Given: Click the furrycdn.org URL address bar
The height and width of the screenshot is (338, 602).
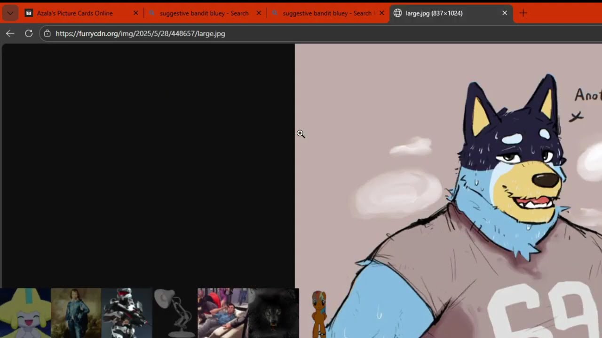Looking at the screenshot, I should [320, 33].
